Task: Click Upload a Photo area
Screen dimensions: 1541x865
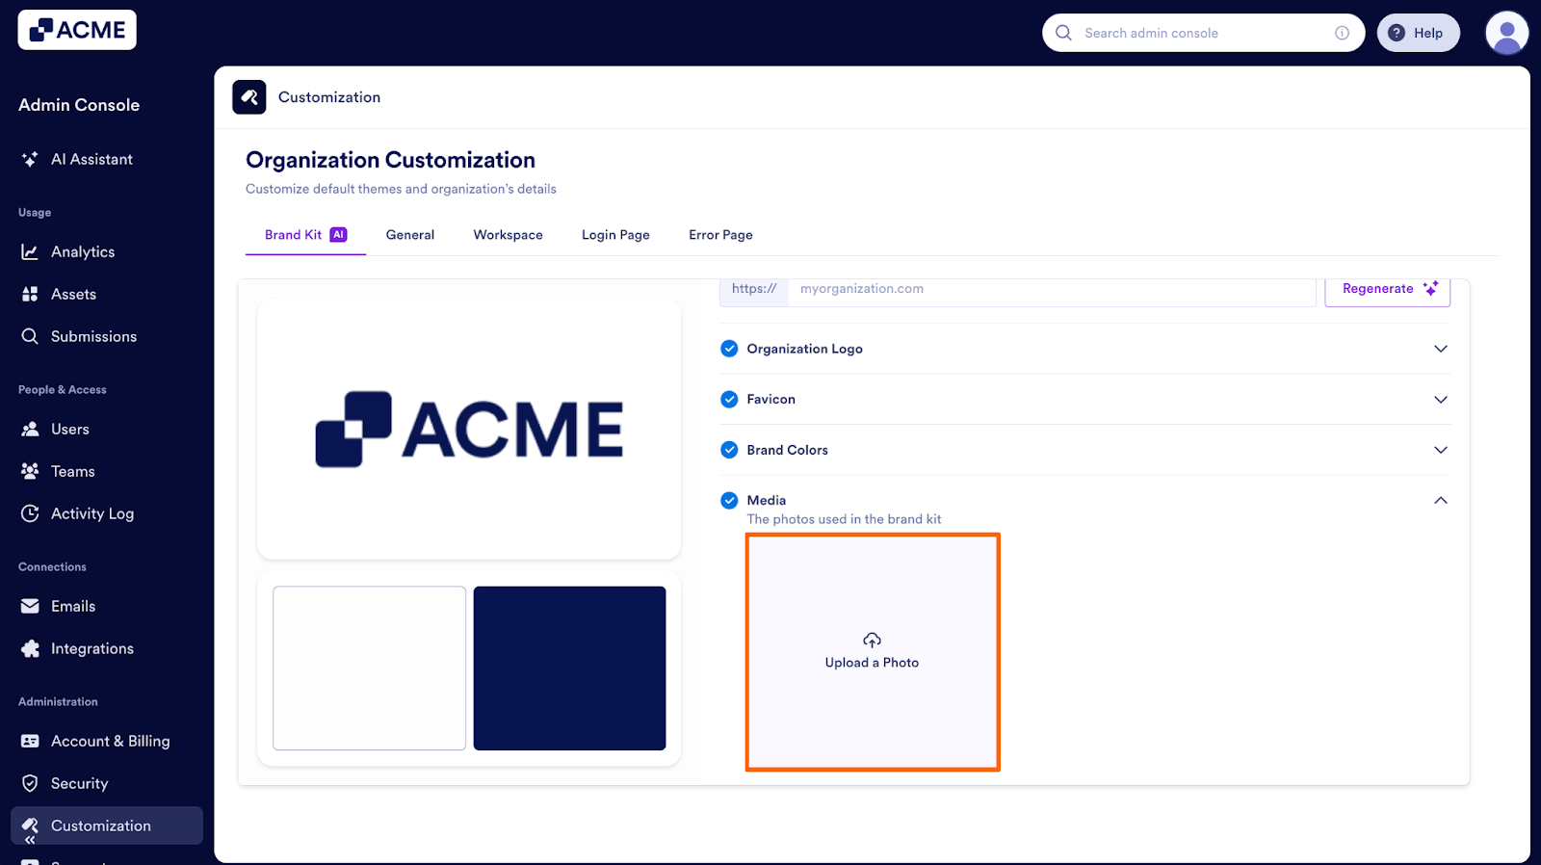Action: coord(873,652)
